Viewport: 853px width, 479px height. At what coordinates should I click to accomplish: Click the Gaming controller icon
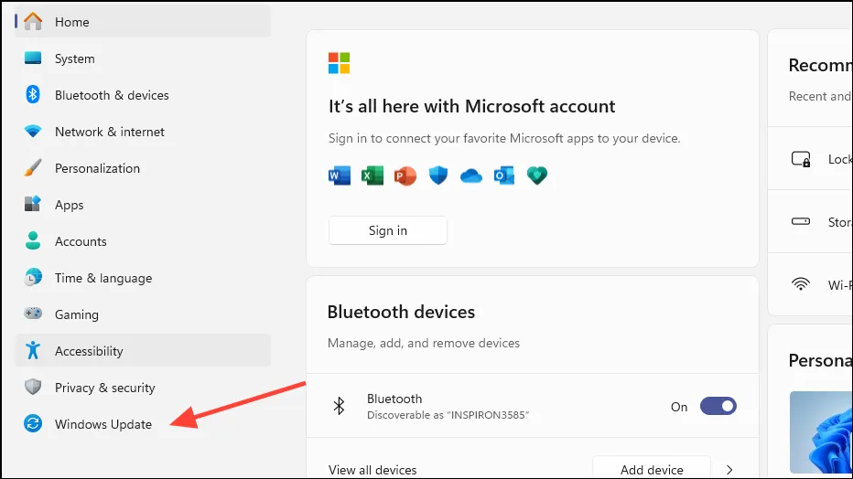point(33,314)
